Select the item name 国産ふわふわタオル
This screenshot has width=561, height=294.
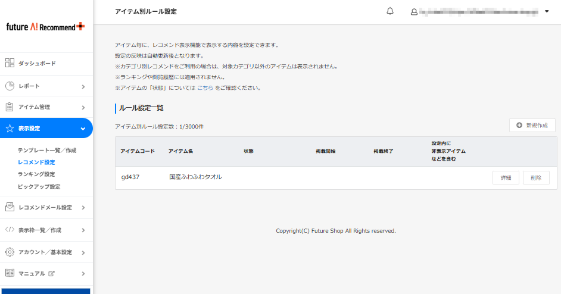(x=195, y=177)
